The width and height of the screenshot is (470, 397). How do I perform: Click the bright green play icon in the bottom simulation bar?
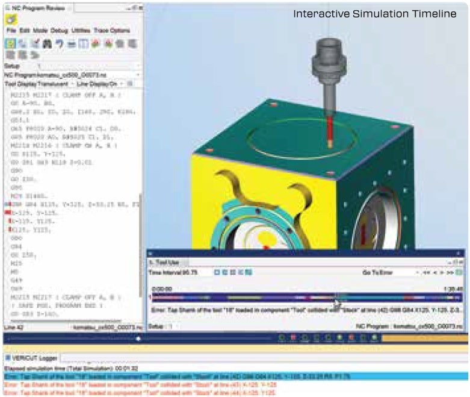point(339,338)
